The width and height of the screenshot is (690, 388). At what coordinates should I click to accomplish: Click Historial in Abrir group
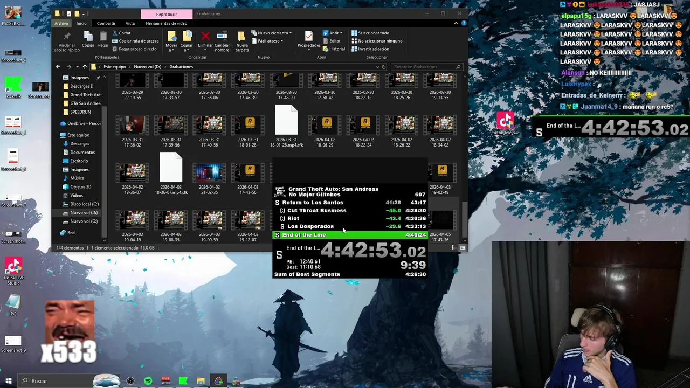pos(334,48)
